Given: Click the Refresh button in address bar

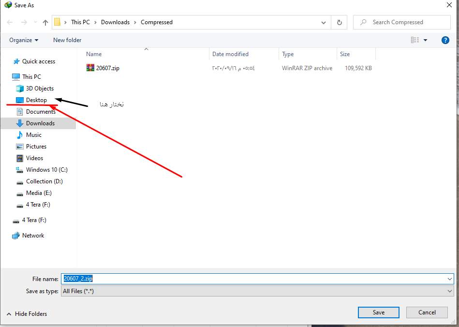Looking at the screenshot, I should pos(339,22).
